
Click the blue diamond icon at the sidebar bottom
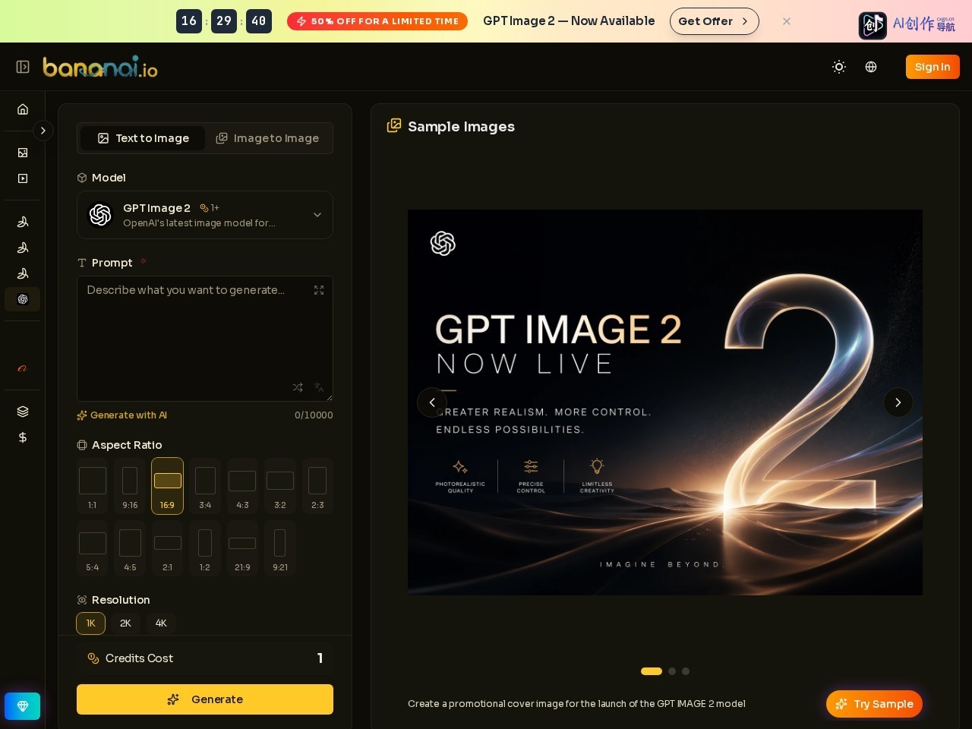[23, 706]
